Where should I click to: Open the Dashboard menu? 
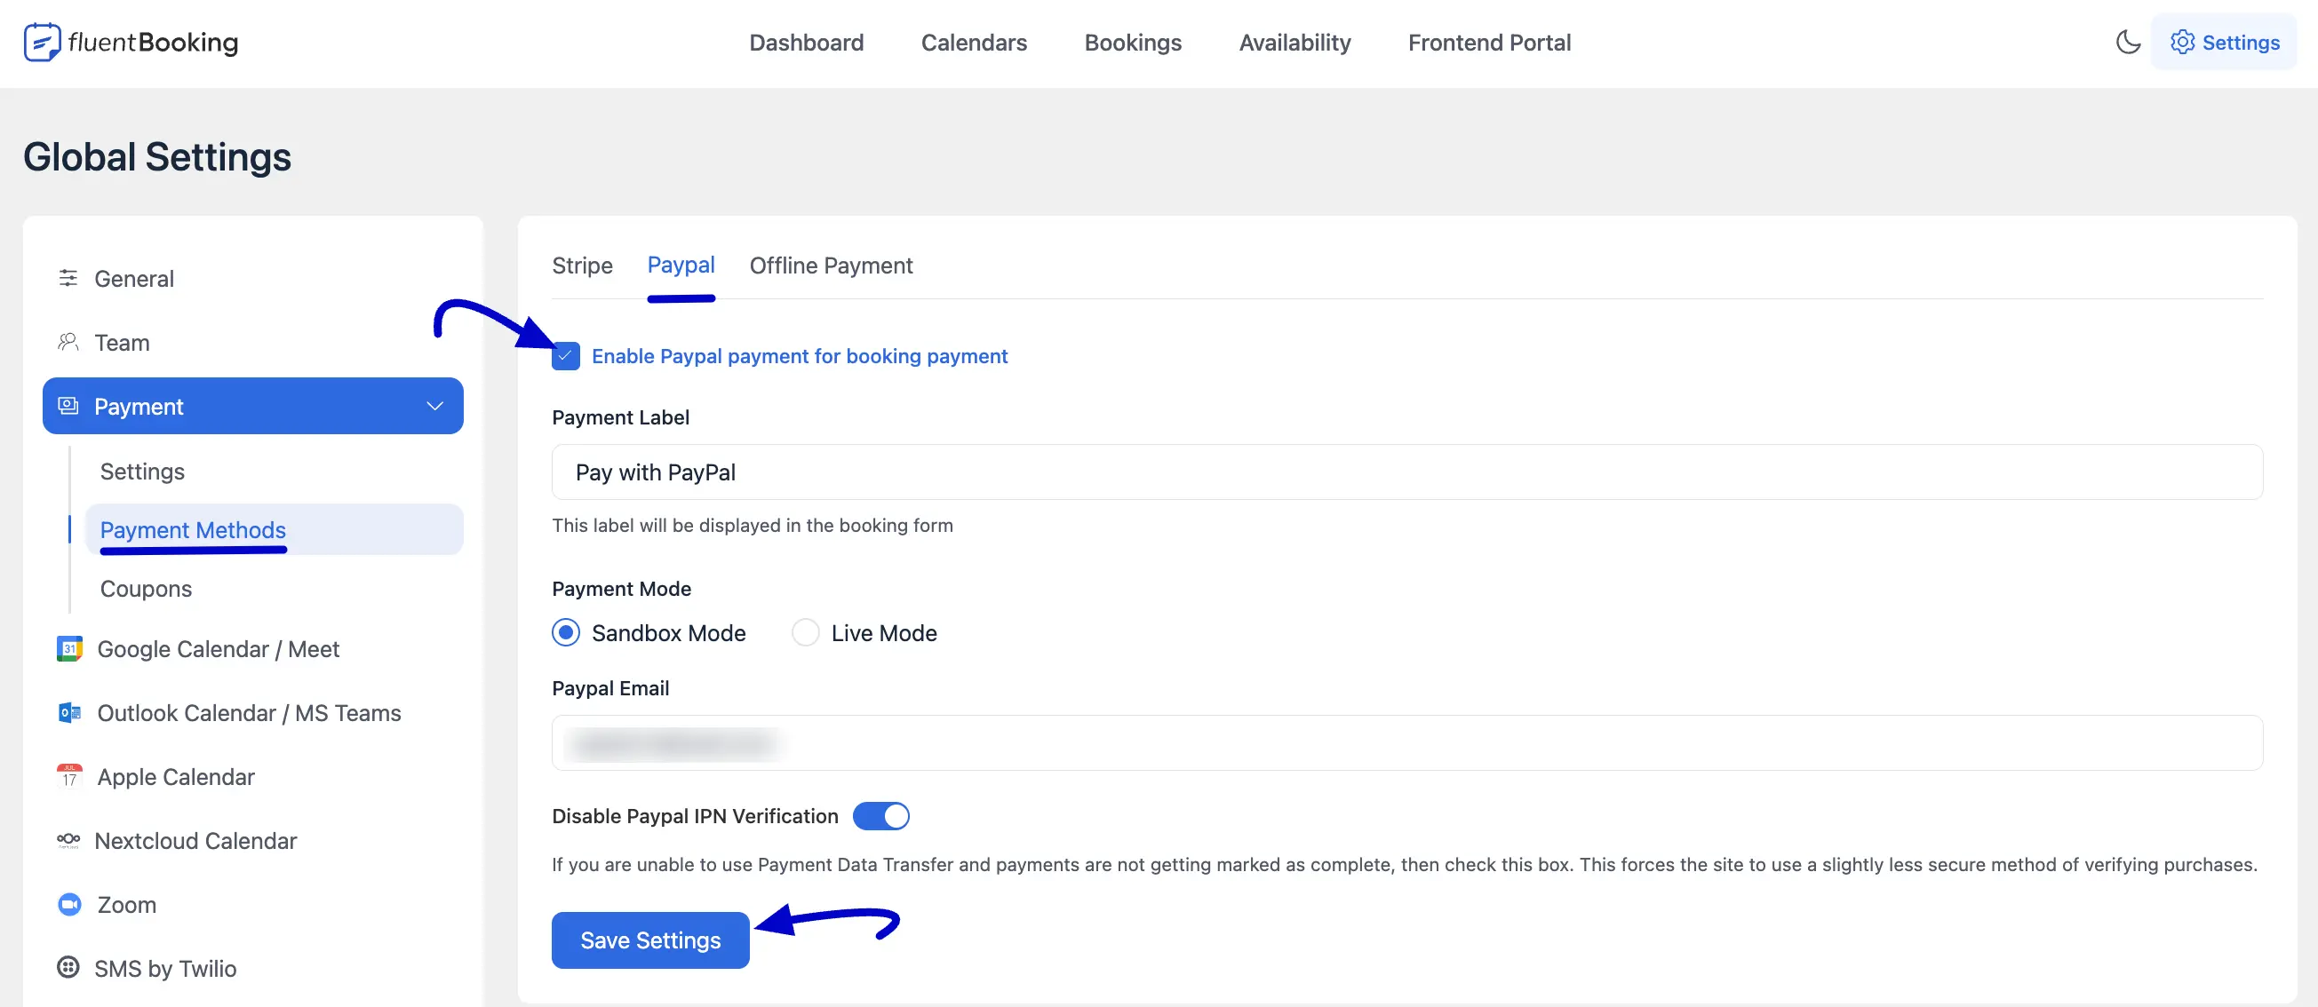click(x=806, y=43)
